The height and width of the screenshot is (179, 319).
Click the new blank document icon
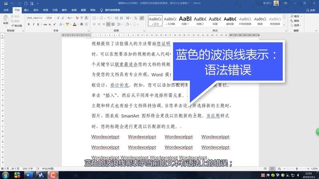(x=26, y=3)
